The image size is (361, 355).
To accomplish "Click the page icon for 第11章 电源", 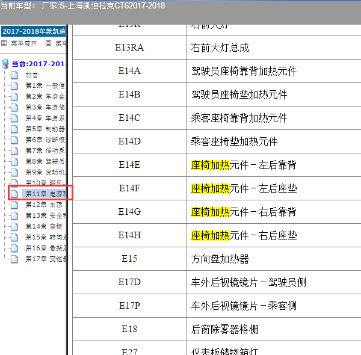I will pos(14,194).
